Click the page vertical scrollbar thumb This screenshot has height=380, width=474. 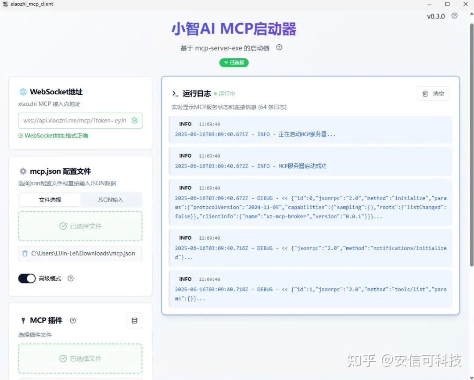(471, 145)
